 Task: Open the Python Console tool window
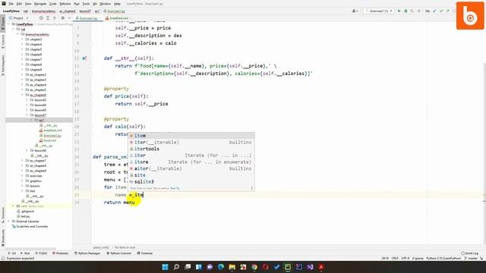coord(118,253)
